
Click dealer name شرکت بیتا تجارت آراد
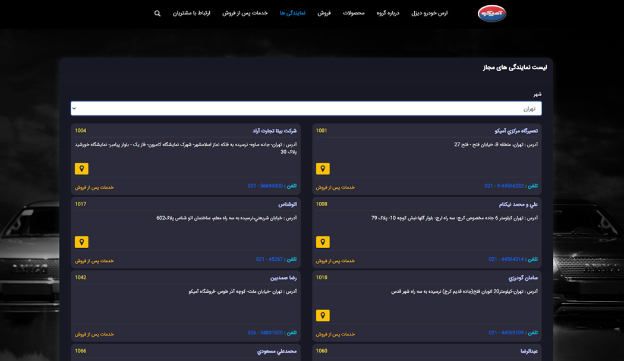[x=275, y=131]
